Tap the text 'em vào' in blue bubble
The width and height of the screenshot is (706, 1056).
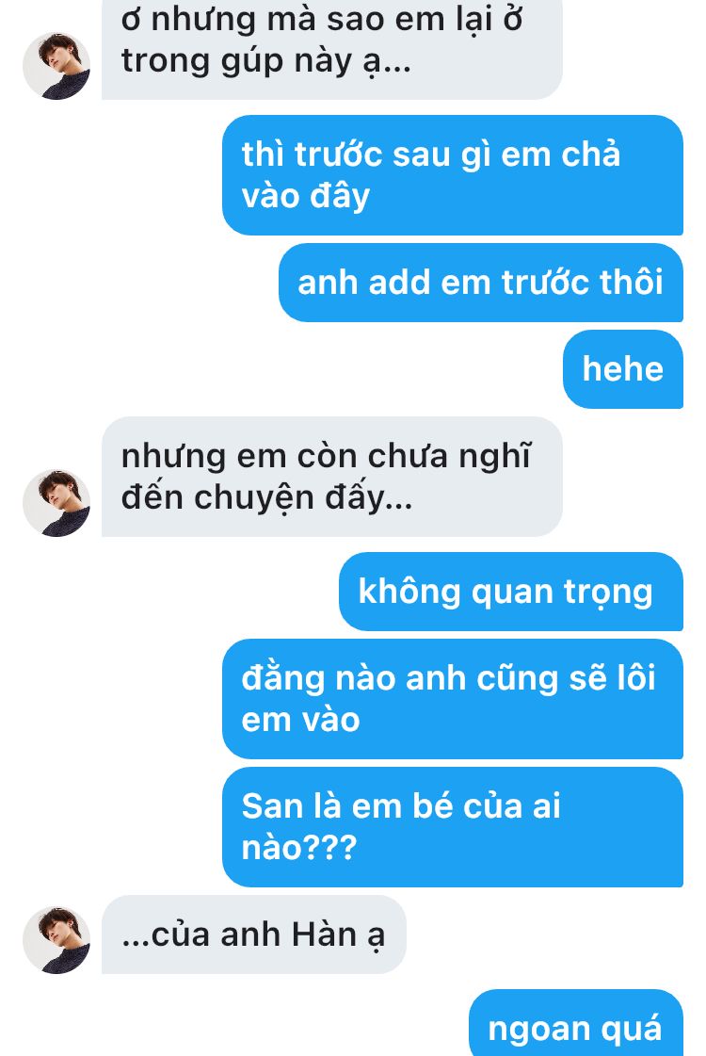click(301, 720)
